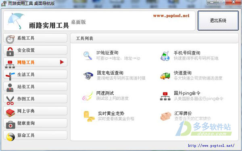Open the http://www.poptool.net/ link at bottom
242x151 pixels.
[x=211, y=145]
